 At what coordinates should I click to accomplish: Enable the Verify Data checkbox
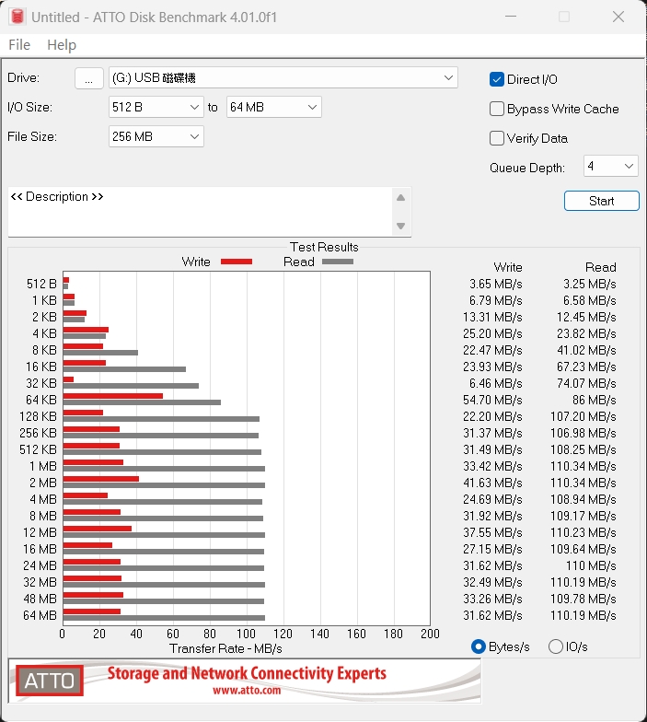(497, 138)
